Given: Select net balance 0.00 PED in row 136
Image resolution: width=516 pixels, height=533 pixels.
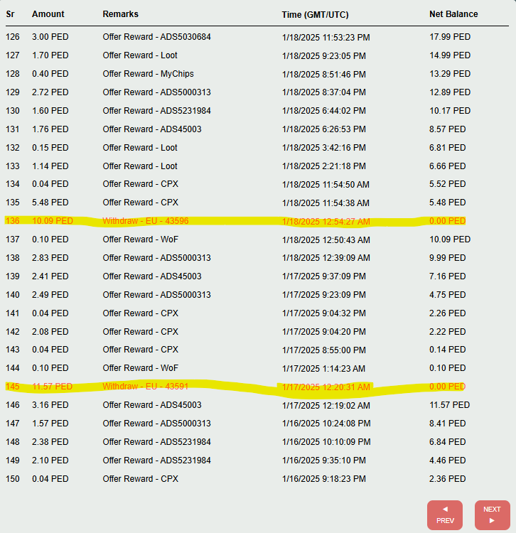Looking at the screenshot, I should (447, 221).
